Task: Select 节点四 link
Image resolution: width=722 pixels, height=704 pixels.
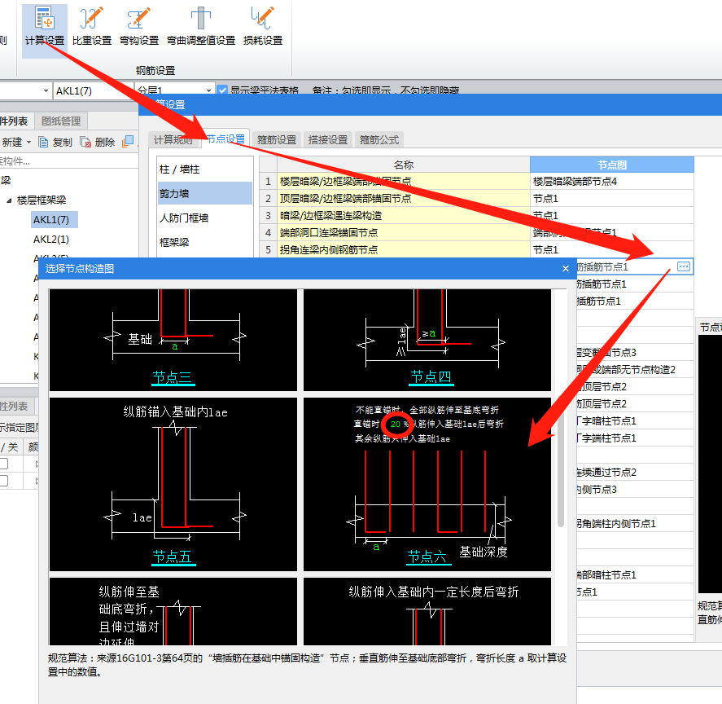Action: [431, 376]
